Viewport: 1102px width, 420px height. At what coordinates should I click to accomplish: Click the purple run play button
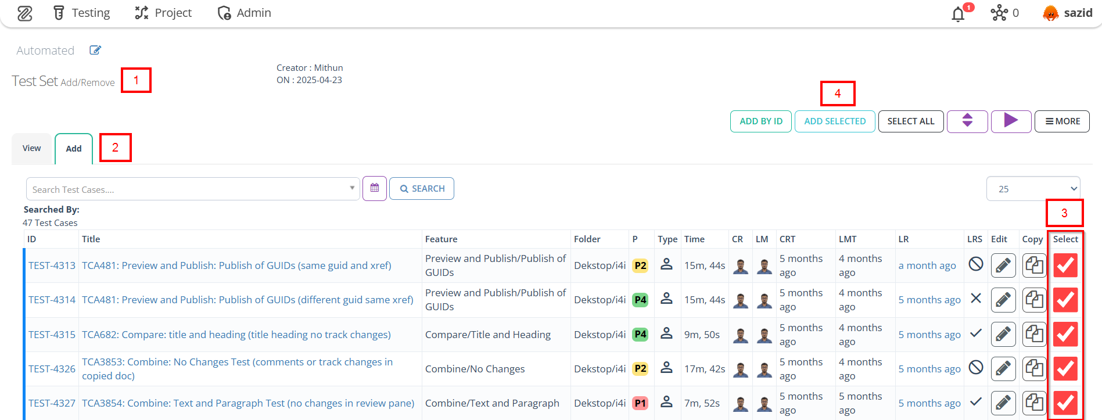click(x=1011, y=121)
